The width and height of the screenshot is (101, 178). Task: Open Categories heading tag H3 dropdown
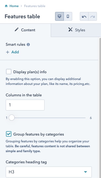[49, 172]
